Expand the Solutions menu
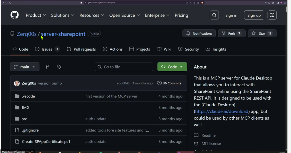291x153 pixels. [x=63, y=15]
